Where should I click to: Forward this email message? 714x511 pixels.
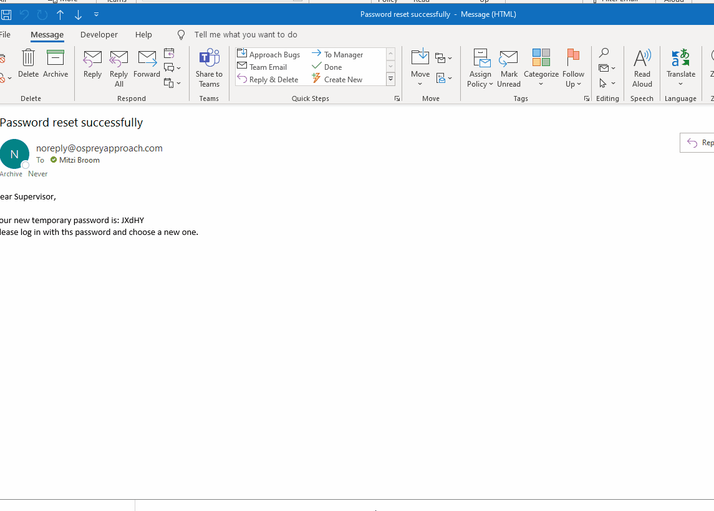pyautogui.click(x=147, y=64)
